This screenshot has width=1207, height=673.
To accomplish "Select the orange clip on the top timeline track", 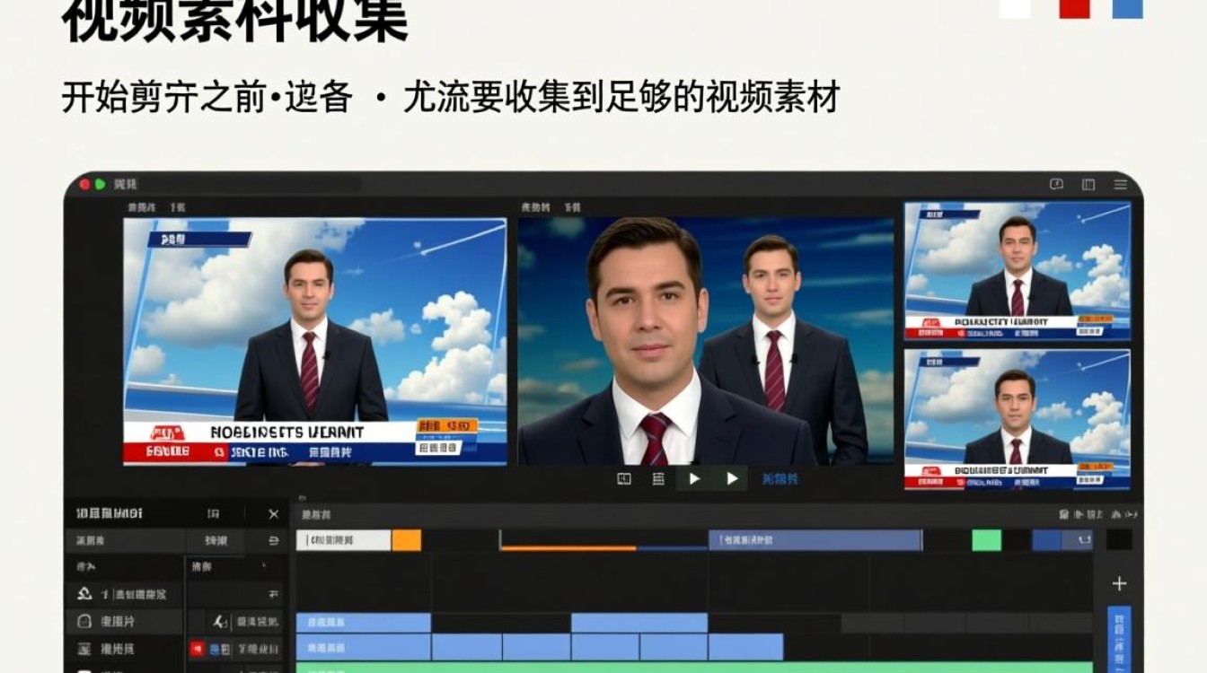I will click(x=407, y=540).
